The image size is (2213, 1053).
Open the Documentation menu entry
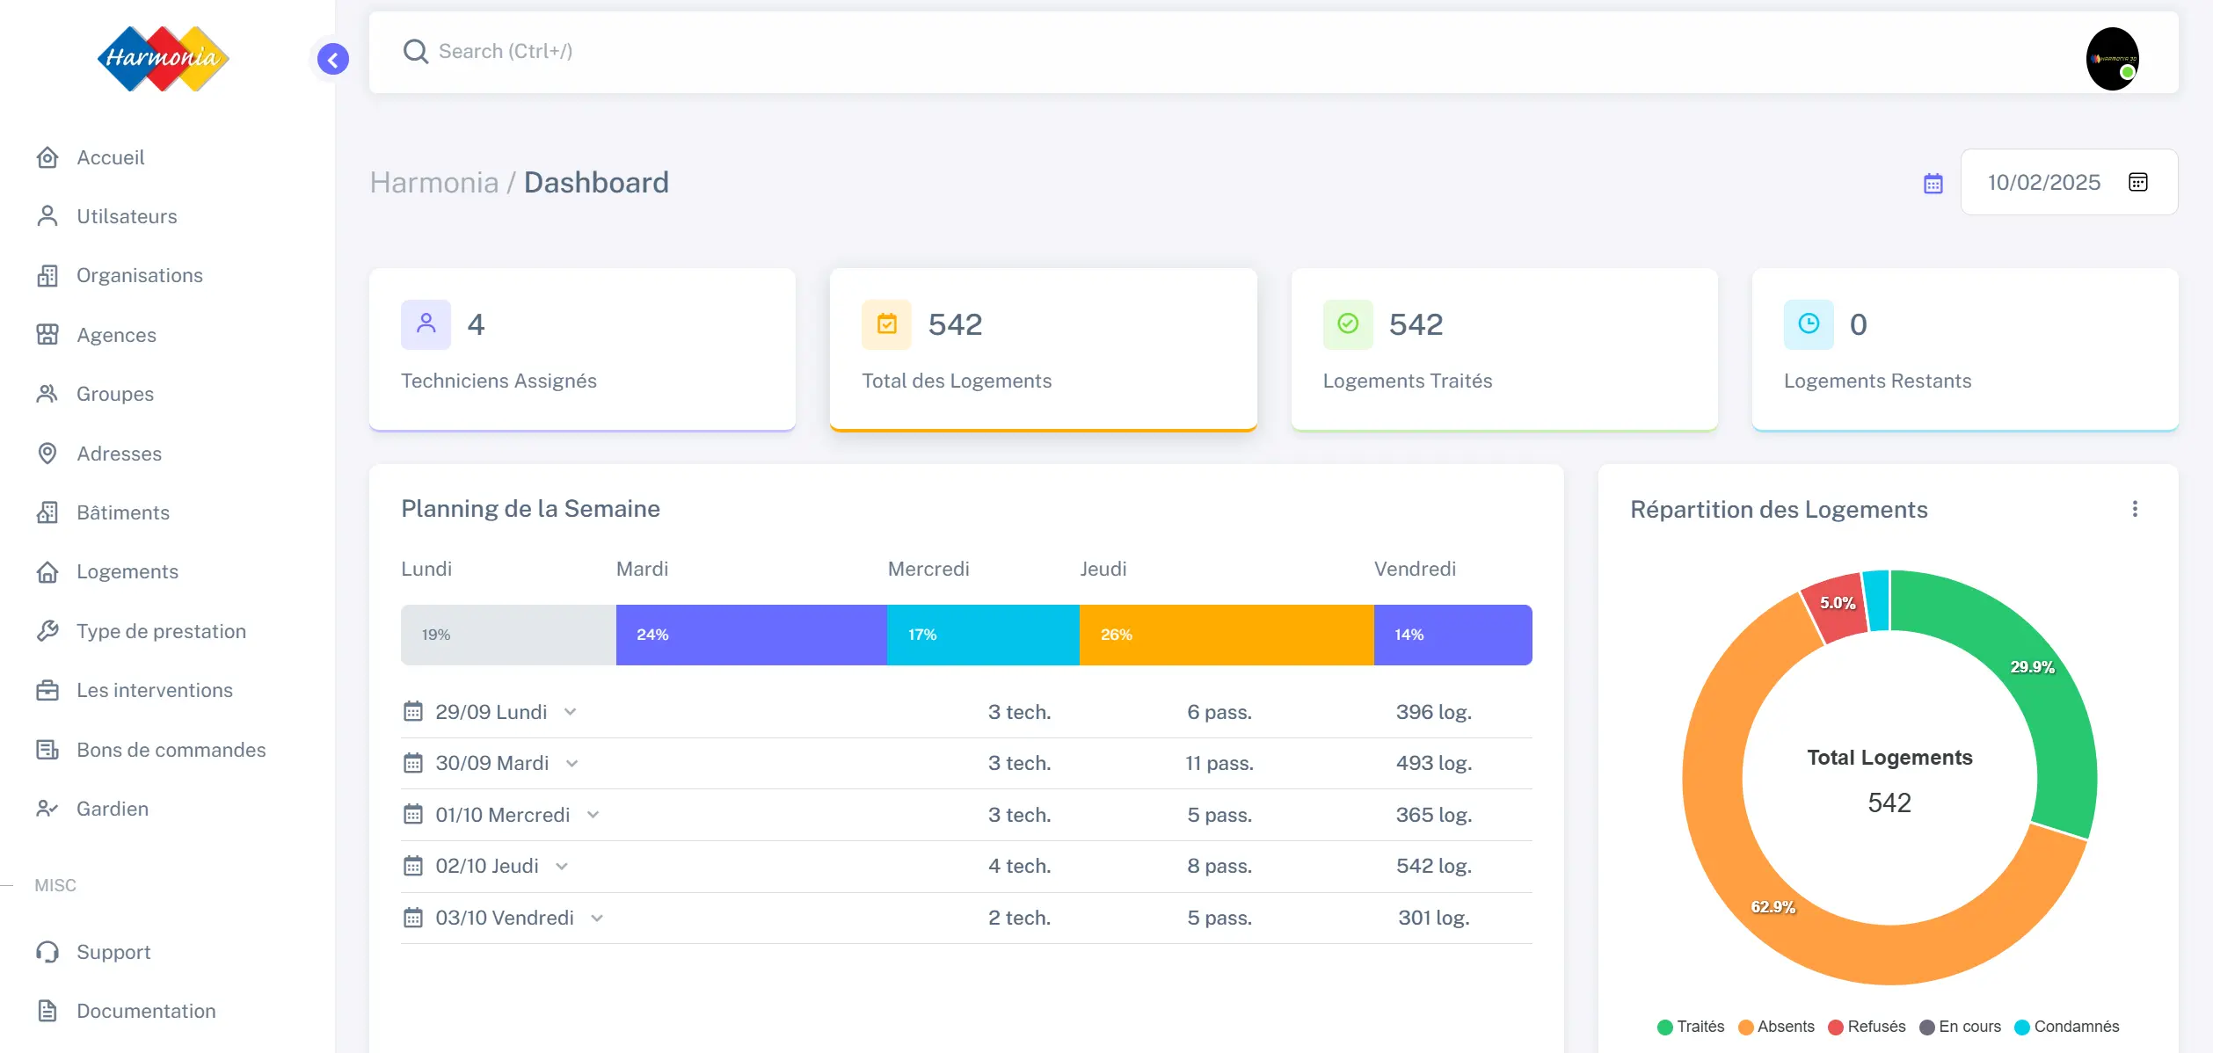pos(145,1011)
